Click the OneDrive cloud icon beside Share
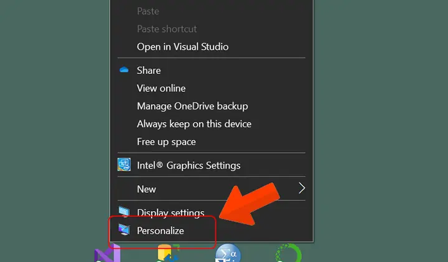 point(124,70)
